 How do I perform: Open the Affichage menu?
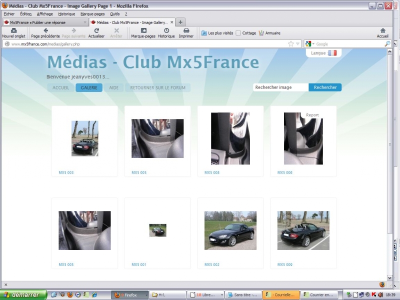point(45,14)
